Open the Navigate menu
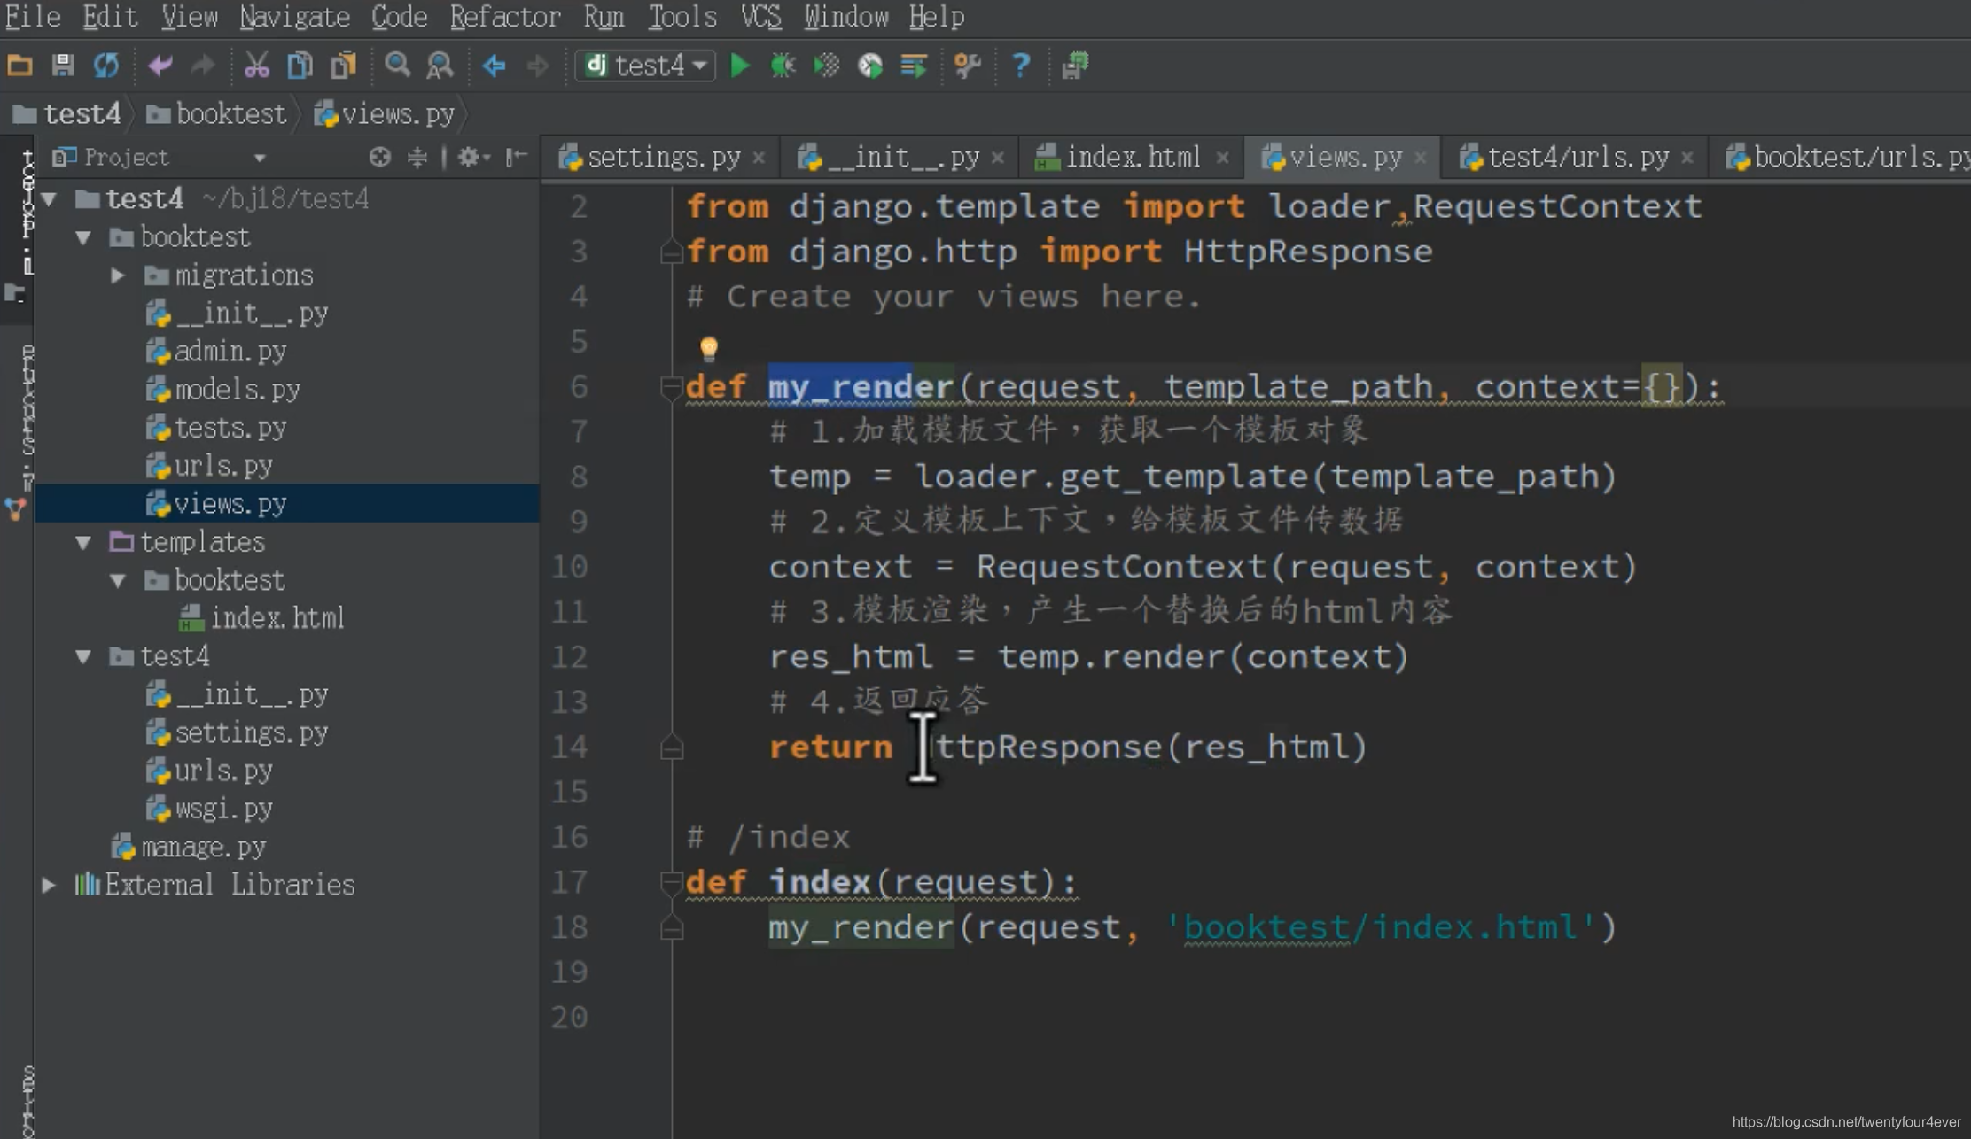This screenshot has height=1139, width=1971. coord(294,17)
